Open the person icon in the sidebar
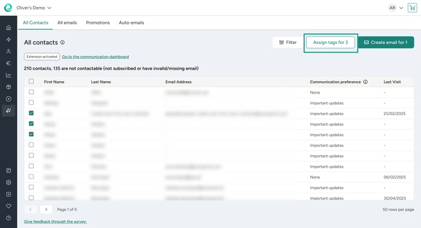Viewport: 421px width, 228px height. pos(9,52)
